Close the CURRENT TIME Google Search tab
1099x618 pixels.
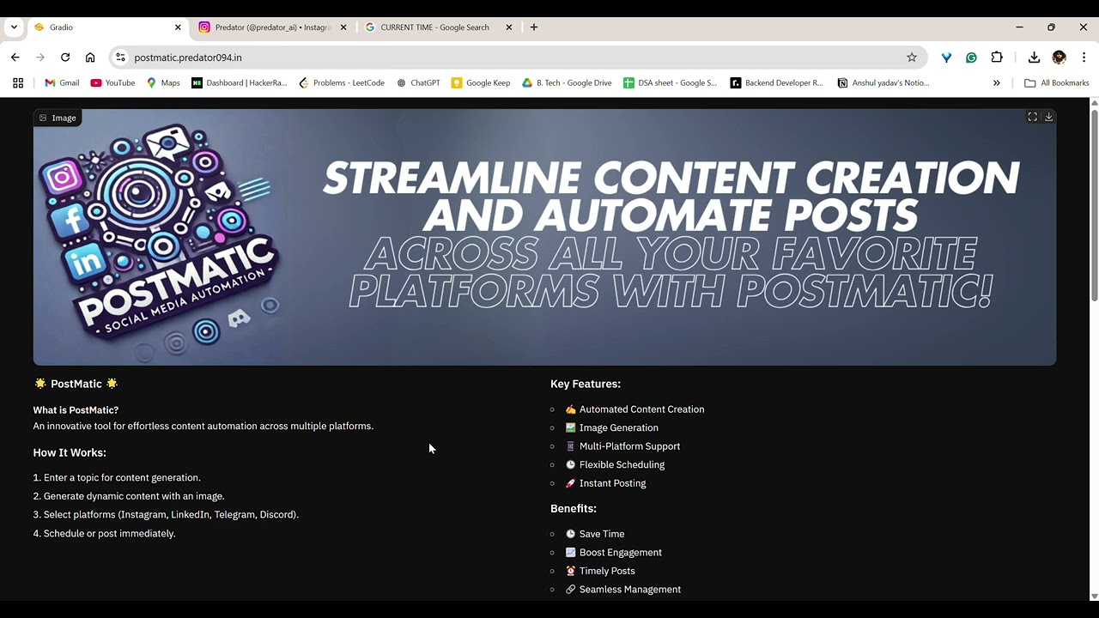point(508,27)
